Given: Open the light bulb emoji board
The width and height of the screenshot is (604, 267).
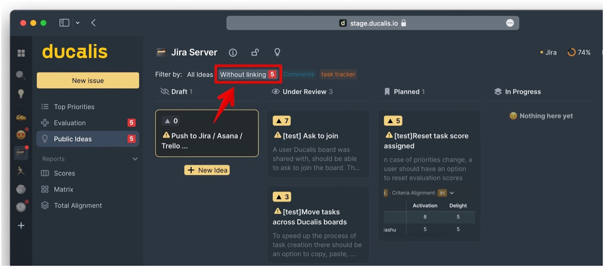Looking at the screenshot, I should pos(21,94).
